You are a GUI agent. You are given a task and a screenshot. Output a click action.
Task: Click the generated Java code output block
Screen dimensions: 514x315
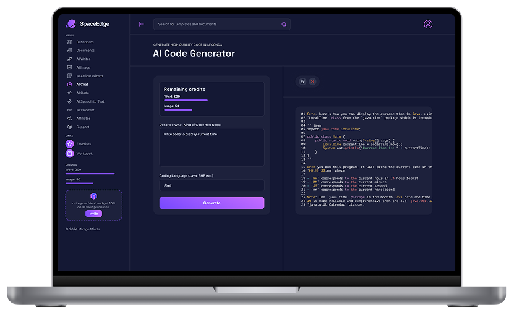pyautogui.click(x=364, y=161)
